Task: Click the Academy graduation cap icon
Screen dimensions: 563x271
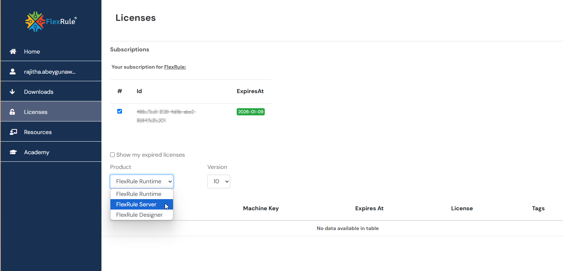Action: tap(13, 152)
